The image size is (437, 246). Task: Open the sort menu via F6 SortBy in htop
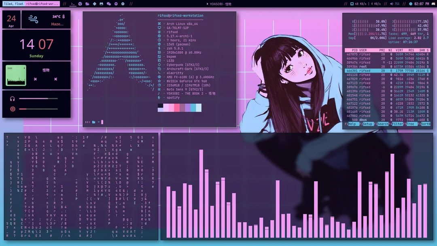click(427, 124)
